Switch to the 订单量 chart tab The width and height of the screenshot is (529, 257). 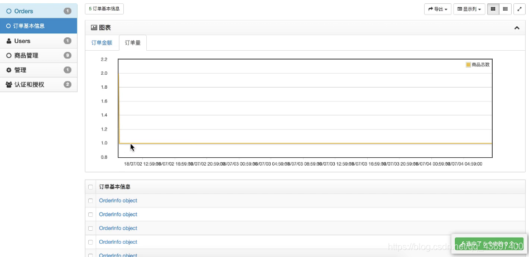tap(133, 43)
